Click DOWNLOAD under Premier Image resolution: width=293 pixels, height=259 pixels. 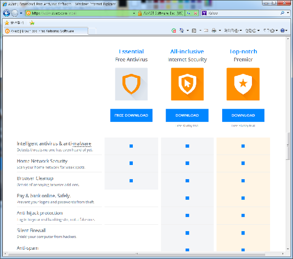[243, 115]
